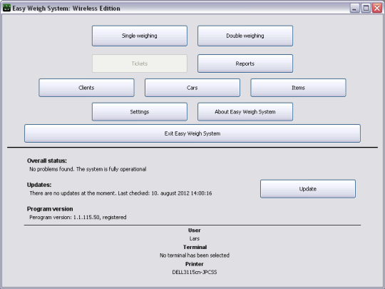Open the Cars list

(x=192, y=88)
